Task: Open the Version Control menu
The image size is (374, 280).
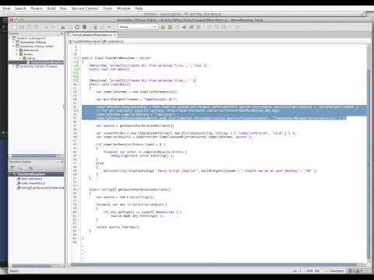Action: point(85,9)
